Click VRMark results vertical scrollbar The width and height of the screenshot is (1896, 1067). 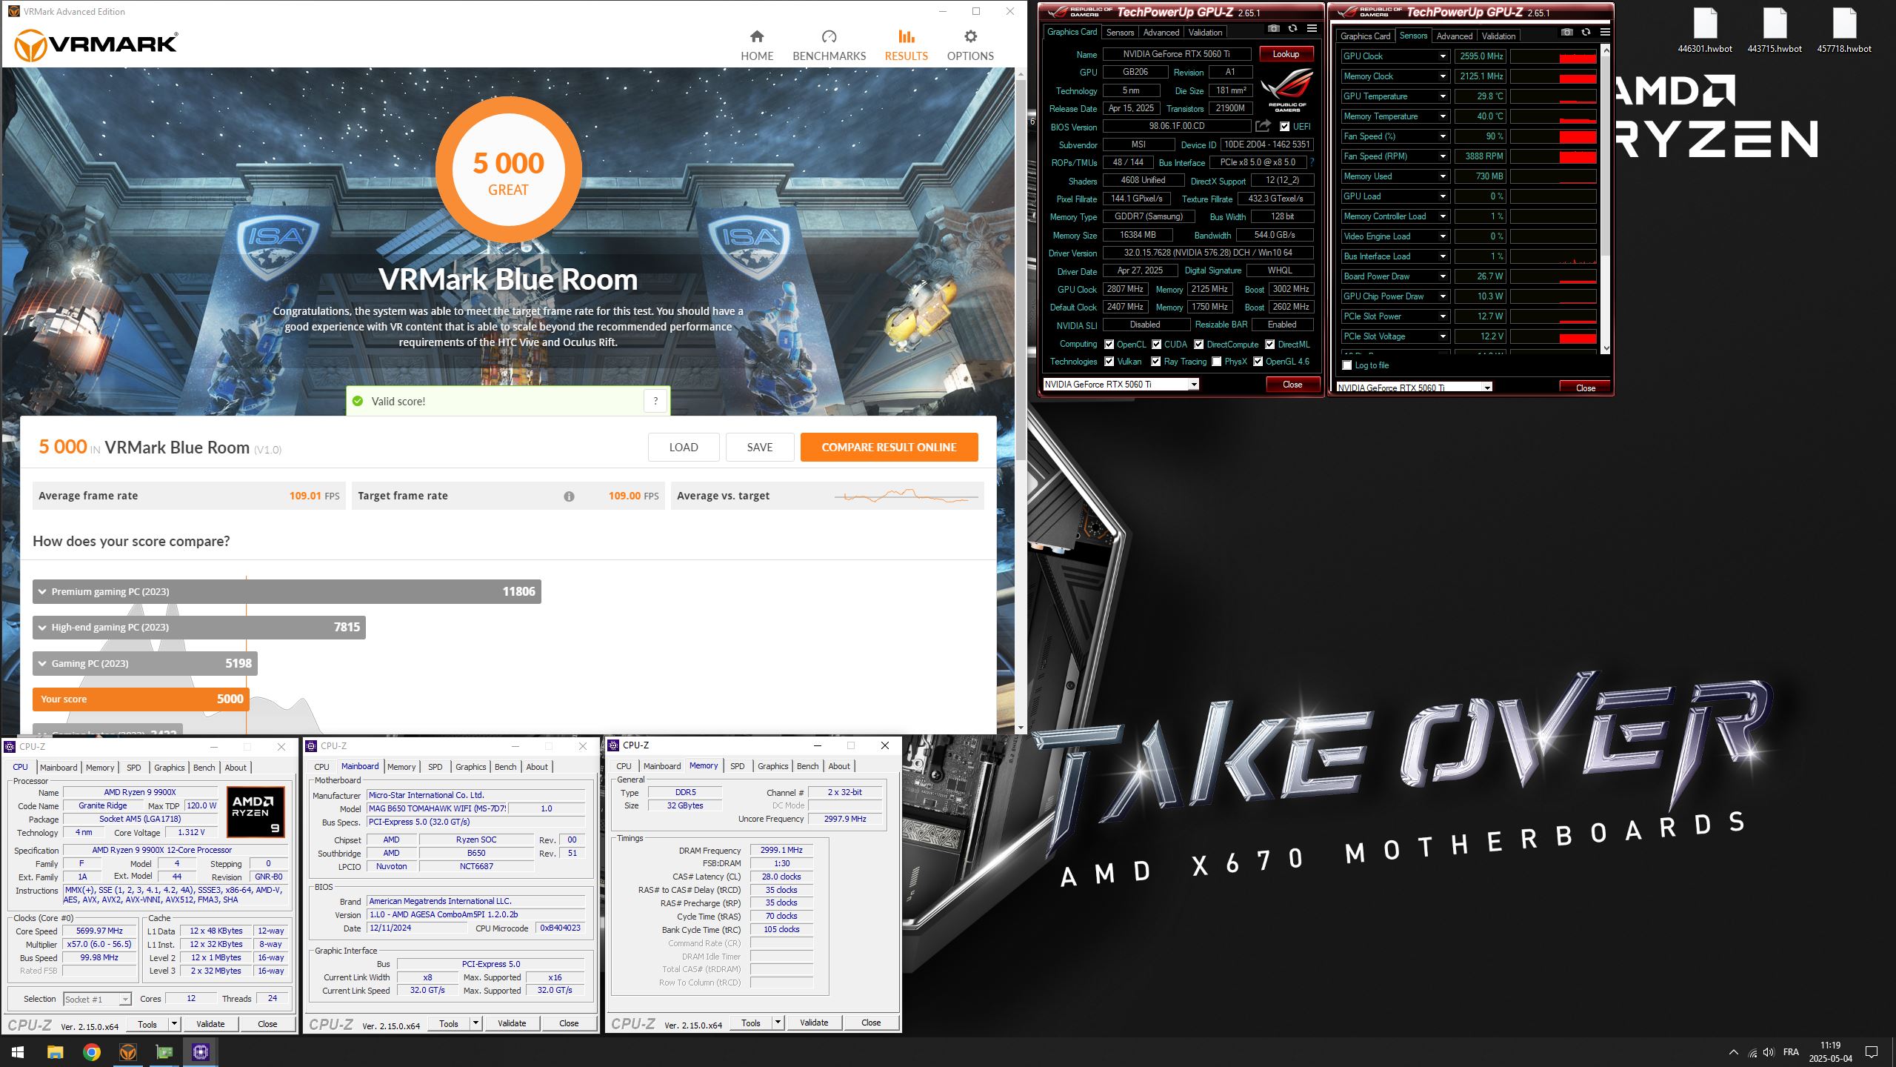[x=1021, y=270]
